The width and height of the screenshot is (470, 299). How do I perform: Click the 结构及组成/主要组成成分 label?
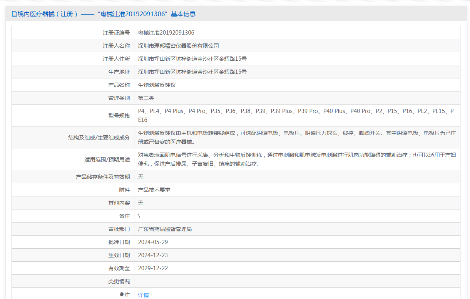(99, 137)
